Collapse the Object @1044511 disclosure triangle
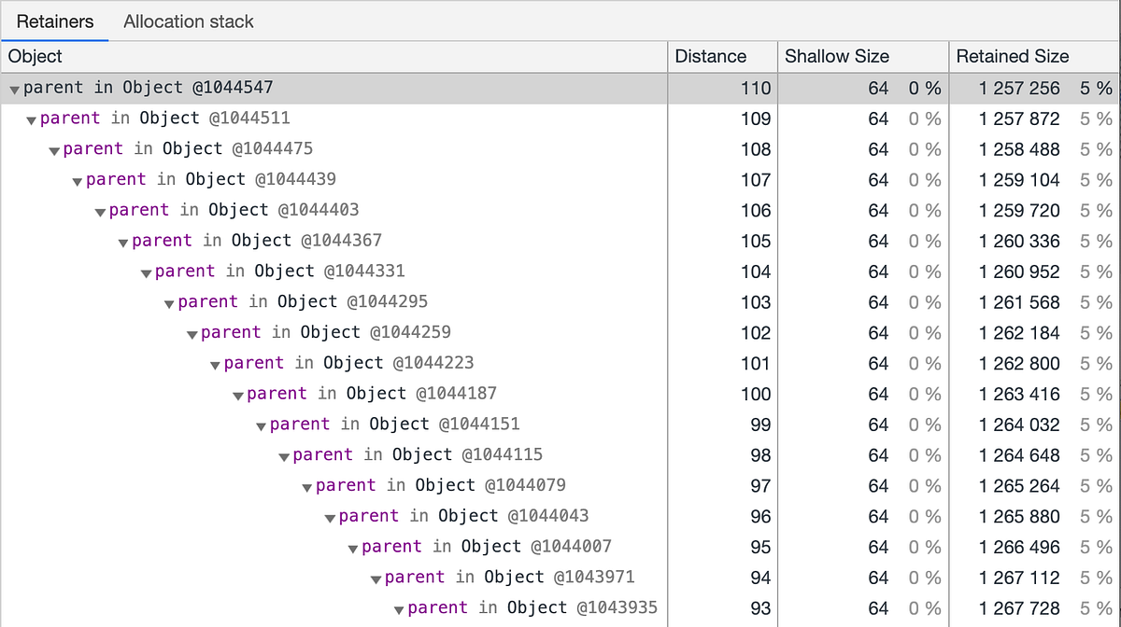1121x627 pixels. click(32, 120)
